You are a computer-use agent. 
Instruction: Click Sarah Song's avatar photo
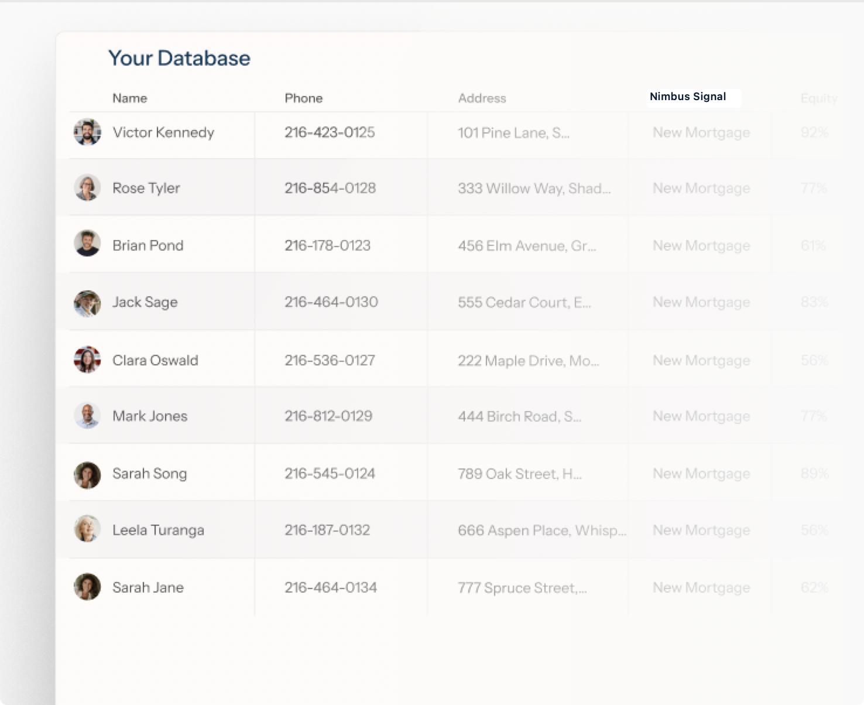[x=87, y=475]
